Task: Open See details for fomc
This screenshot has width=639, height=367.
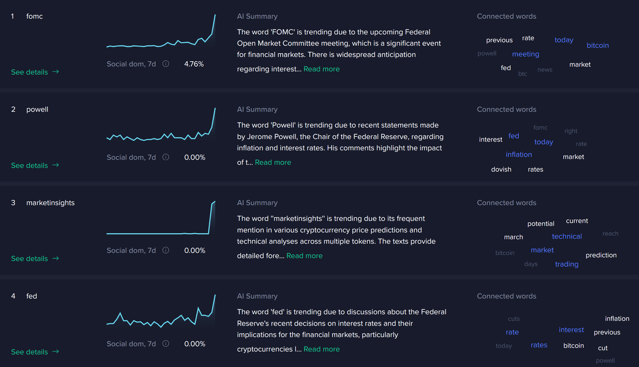Action: 35,72
